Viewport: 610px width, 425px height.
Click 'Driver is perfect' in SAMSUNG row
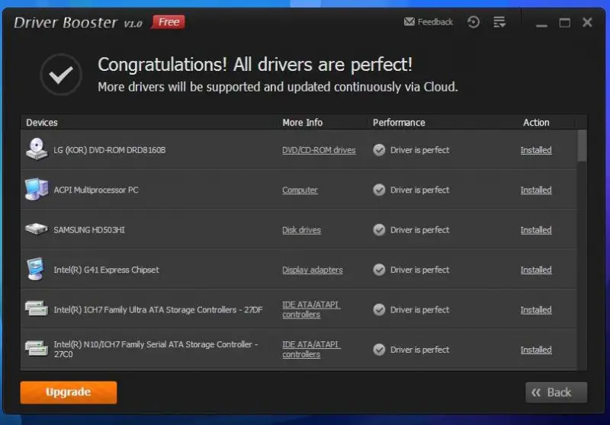tap(419, 230)
